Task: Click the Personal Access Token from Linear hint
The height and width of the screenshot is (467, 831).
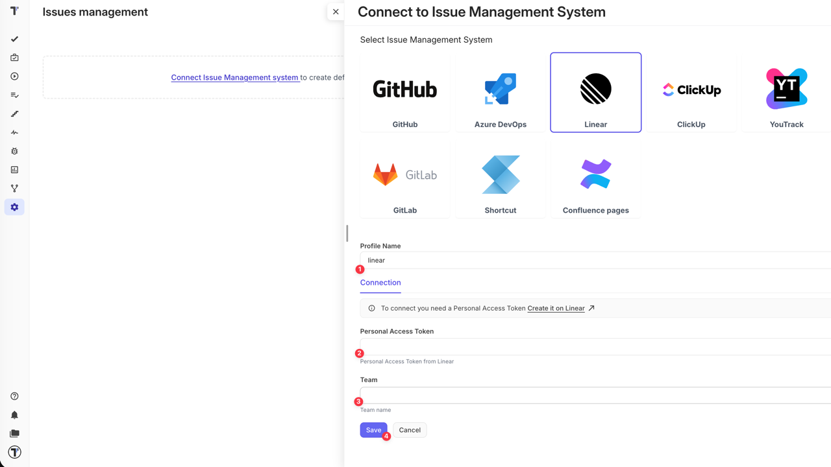Action: pos(407,361)
